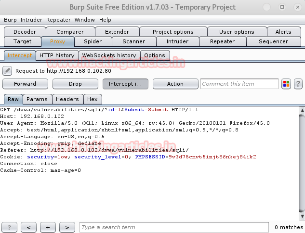Open the Window menu
305x233 pixels.
(x=85, y=20)
